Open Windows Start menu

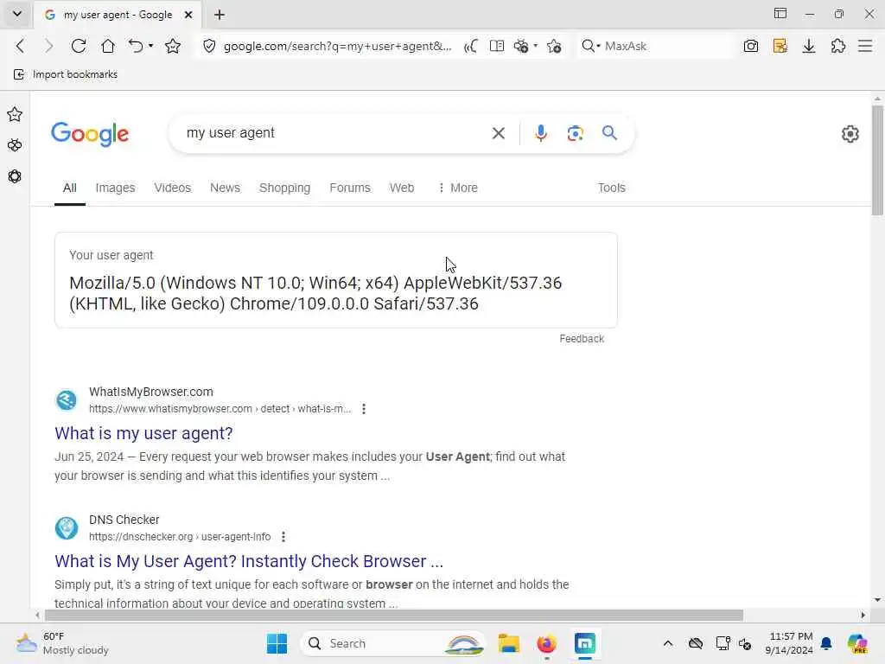tap(277, 643)
